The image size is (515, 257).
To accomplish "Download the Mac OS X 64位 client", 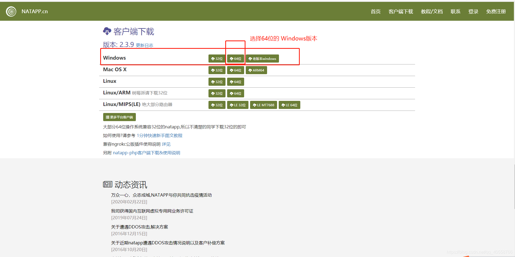I will point(235,70).
